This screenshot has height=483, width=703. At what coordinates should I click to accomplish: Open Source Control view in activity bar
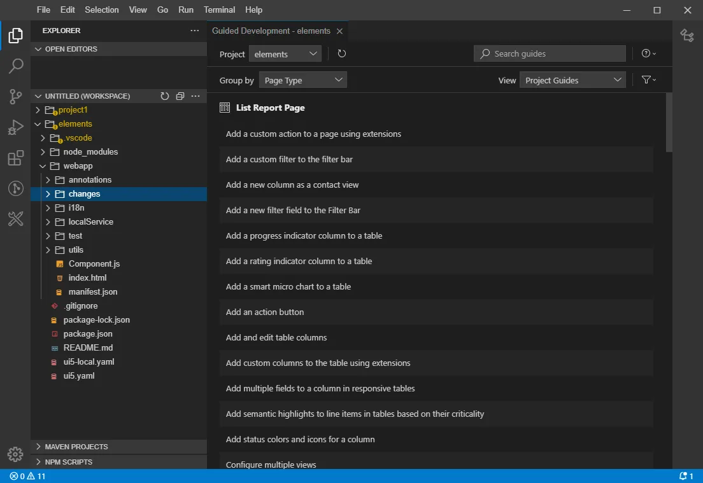coord(15,96)
